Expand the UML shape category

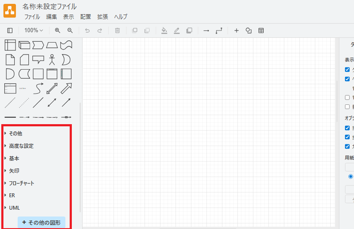click(x=14, y=208)
